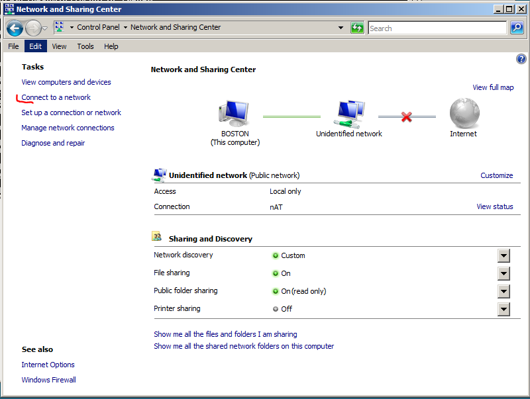Click the 'Printer sharing' label
This screenshot has width=530, height=399.
tap(177, 308)
